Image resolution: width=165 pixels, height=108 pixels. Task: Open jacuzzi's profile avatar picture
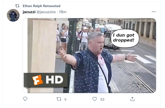click(13, 15)
